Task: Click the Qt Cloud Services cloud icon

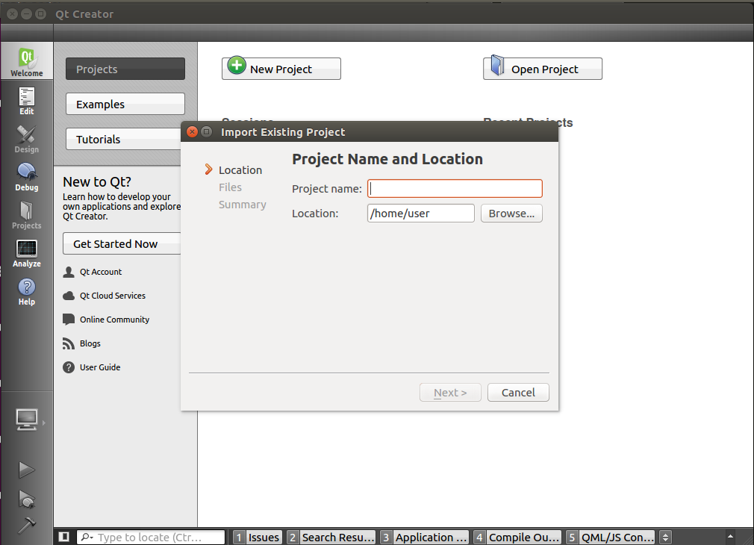Action: [x=69, y=296]
